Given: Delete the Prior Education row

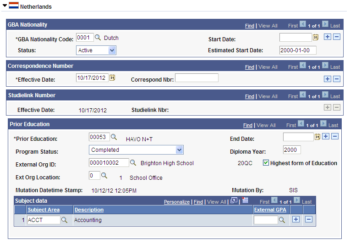Looking at the screenshot, I should 335,136.
